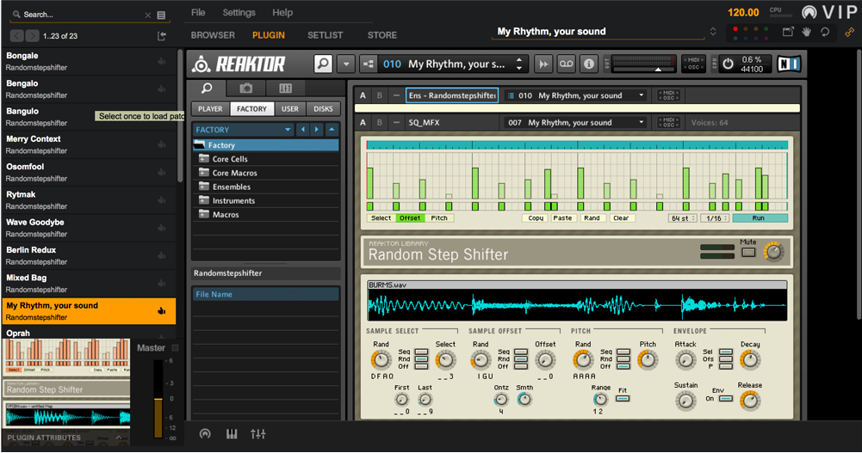862x453 pixels.
Task: Click the Clear button in sequencer
Action: coord(621,218)
